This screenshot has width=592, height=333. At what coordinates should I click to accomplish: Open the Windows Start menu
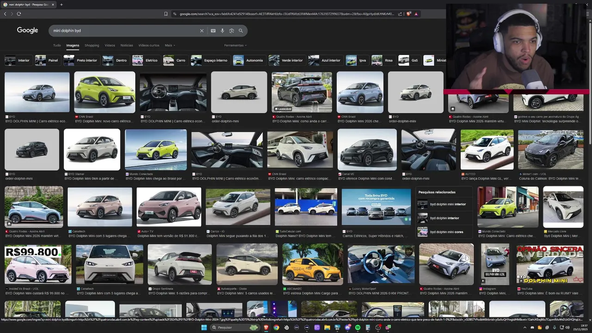point(204,327)
